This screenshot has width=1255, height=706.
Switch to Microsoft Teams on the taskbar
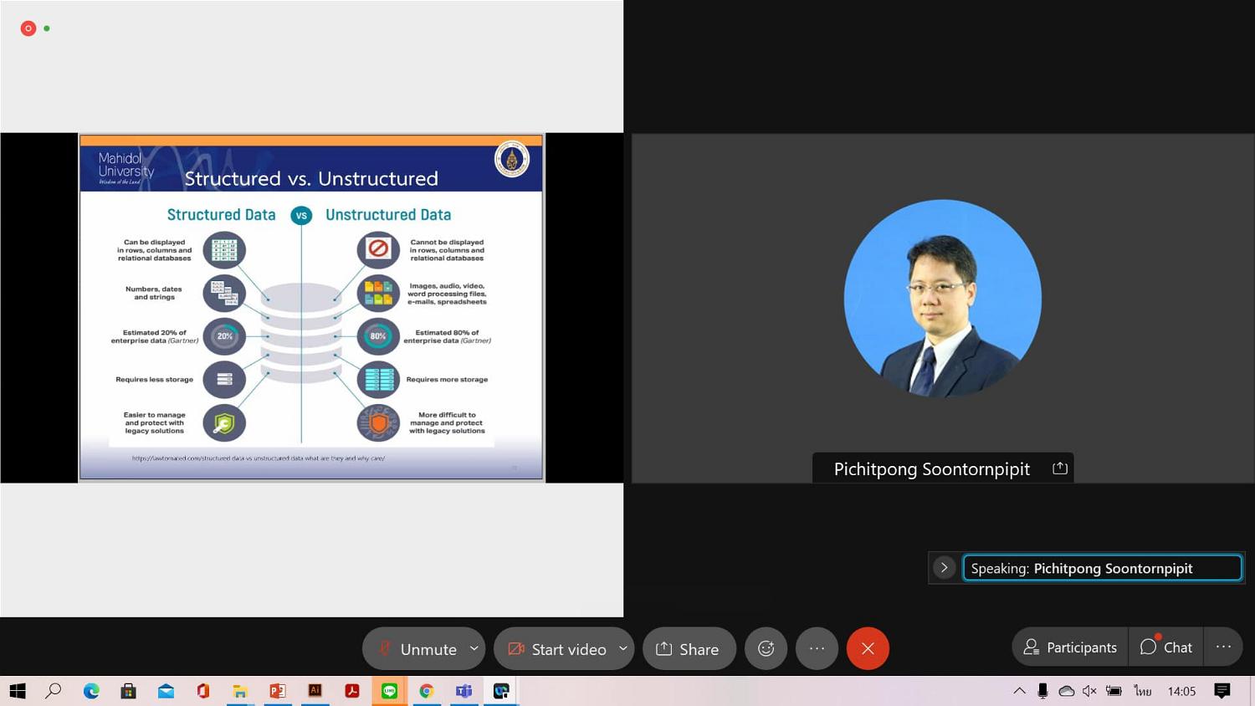464,691
